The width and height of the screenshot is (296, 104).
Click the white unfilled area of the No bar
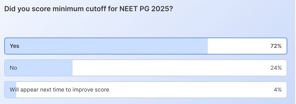[x=170, y=68]
